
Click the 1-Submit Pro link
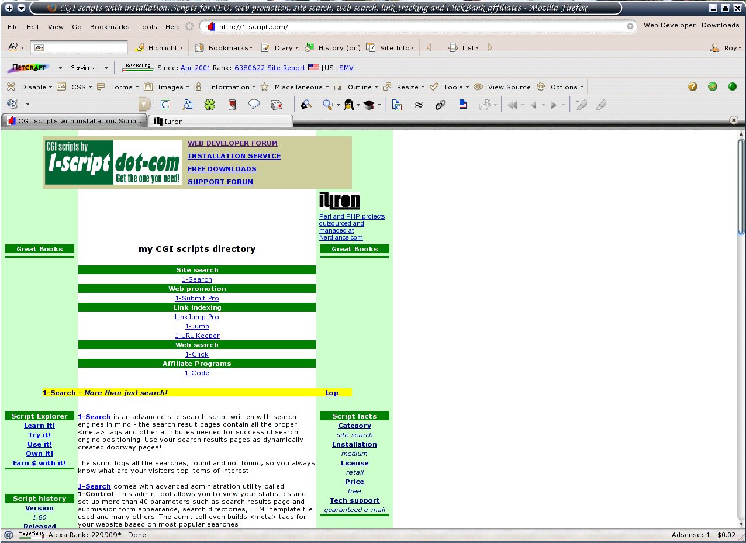pyautogui.click(x=197, y=298)
